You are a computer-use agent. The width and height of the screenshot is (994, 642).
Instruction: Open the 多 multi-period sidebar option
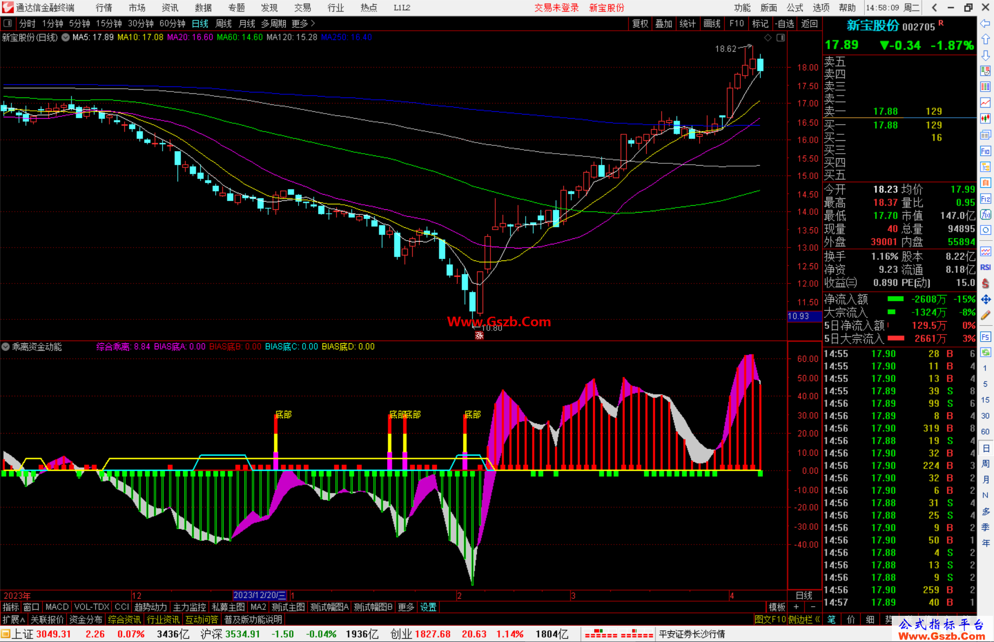coord(985,511)
